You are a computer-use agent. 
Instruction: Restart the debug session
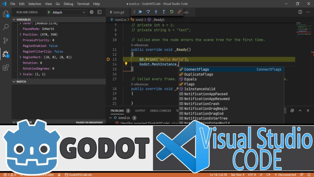172,12
